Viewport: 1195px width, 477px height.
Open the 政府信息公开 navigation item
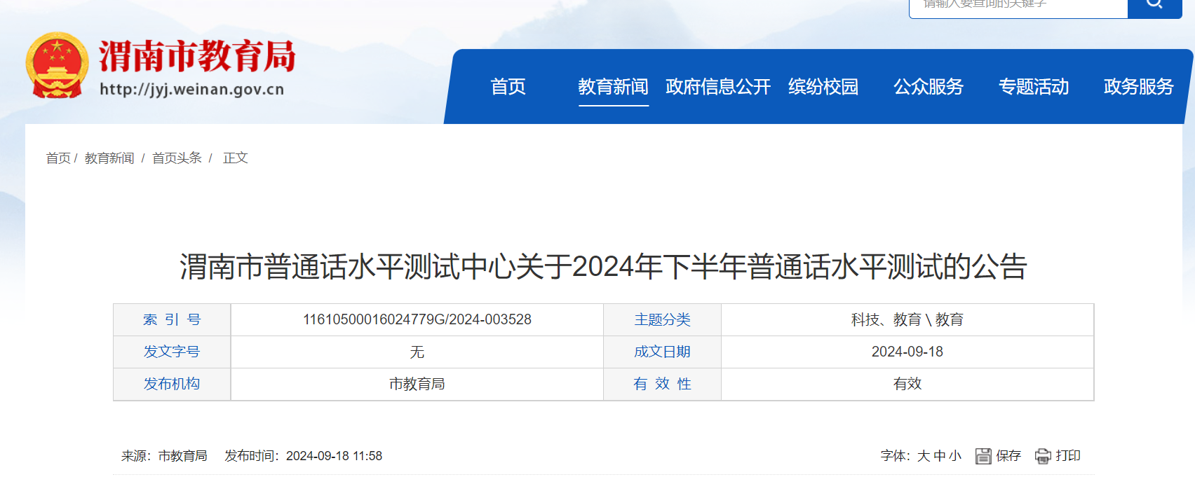coord(718,87)
